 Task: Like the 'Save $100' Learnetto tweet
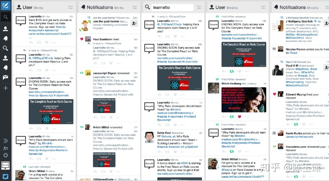46,43
